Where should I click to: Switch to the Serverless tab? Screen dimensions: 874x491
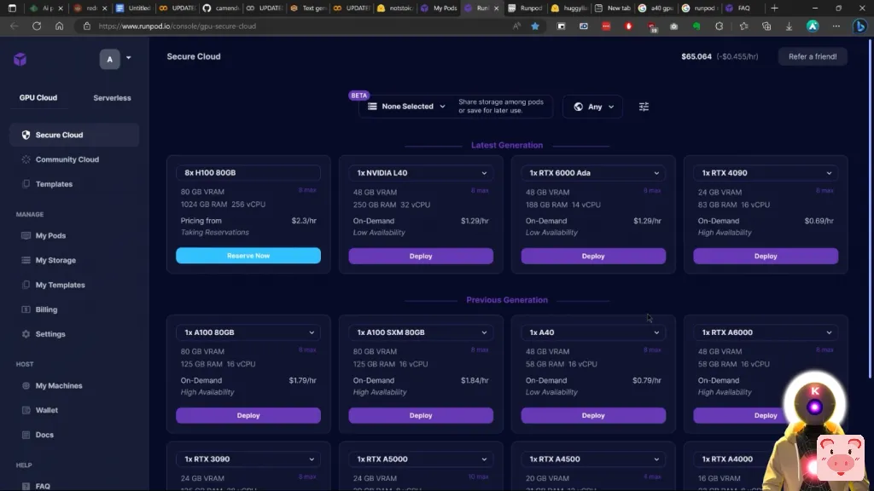point(112,97)
